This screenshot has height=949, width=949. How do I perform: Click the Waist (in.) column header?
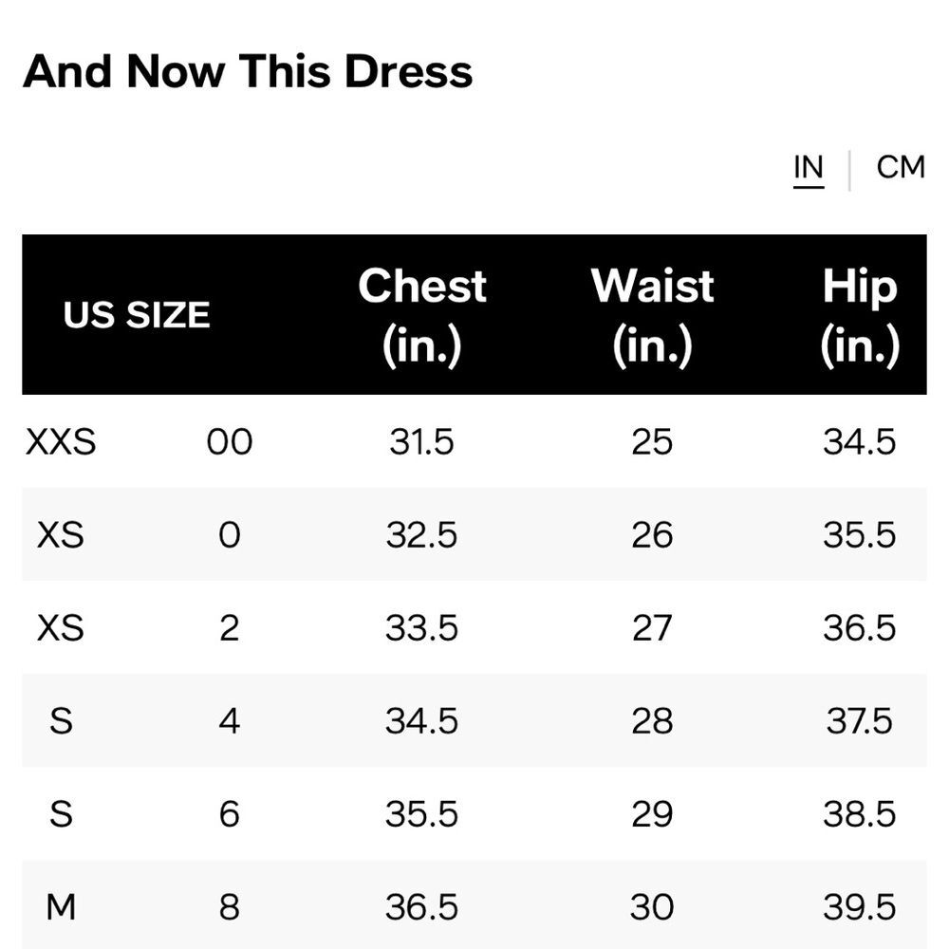click(652, 314)
